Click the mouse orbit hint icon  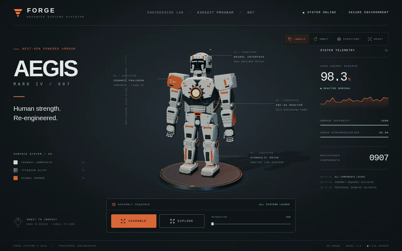pyautogui.click(x=18, y=222)
